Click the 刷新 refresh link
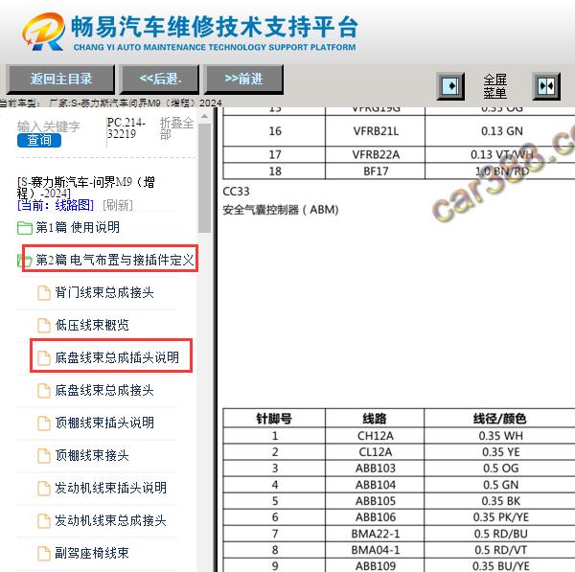The height and width of the screenshot is (572, 575). point(118,205)
